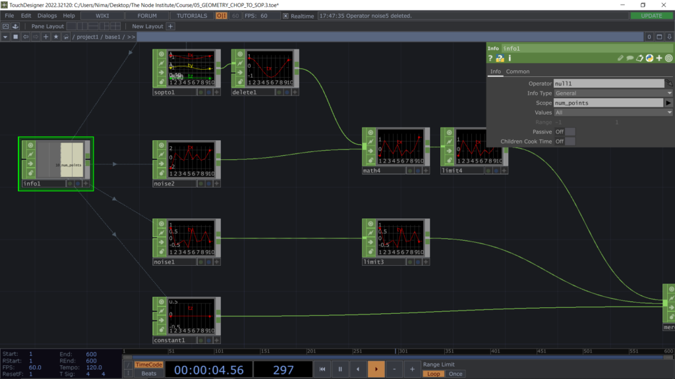Click the UPDATE button

651,16
